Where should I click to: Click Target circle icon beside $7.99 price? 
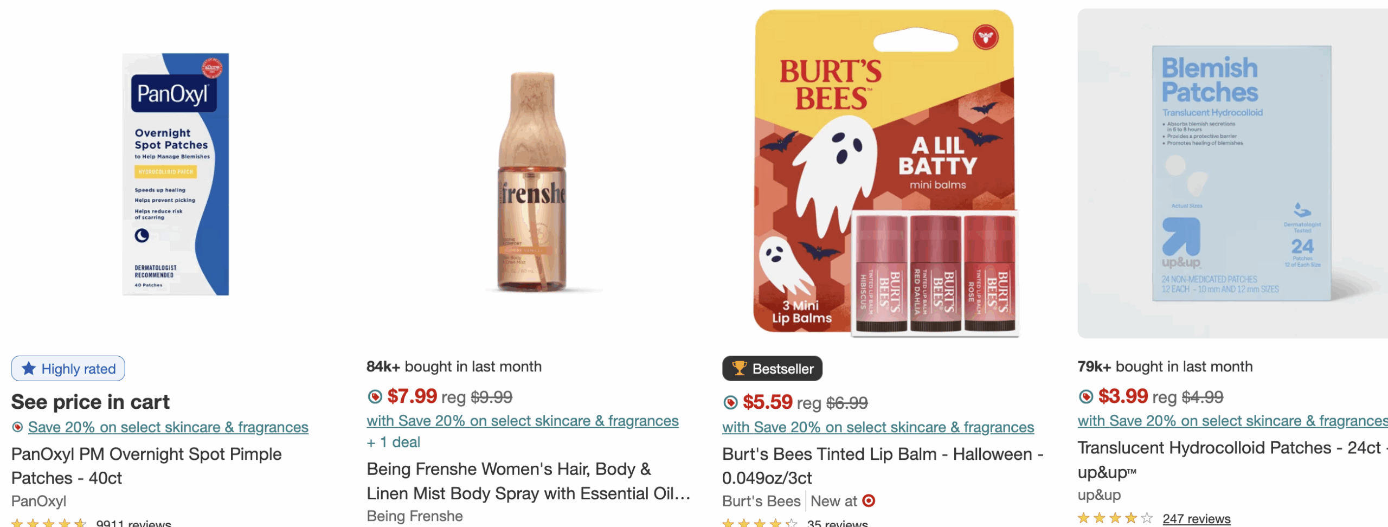(375, 397)
